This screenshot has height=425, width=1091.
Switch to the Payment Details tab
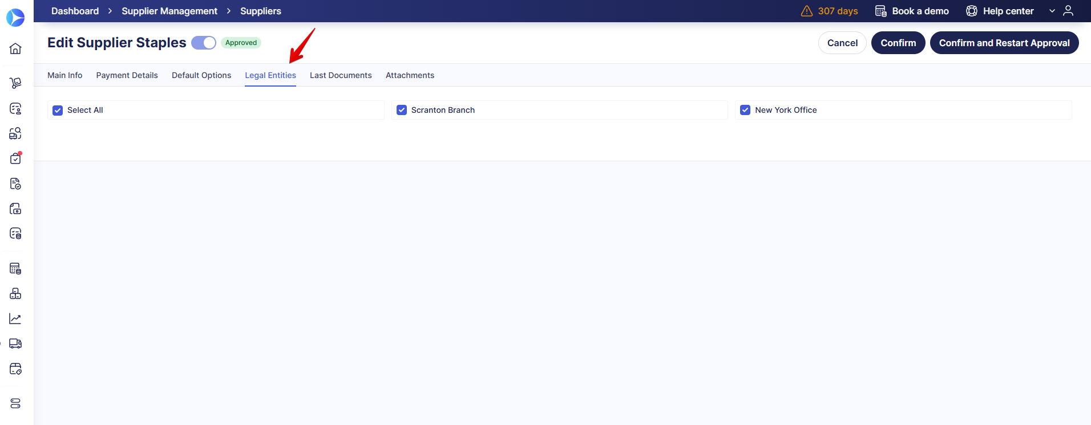point(127,75)
